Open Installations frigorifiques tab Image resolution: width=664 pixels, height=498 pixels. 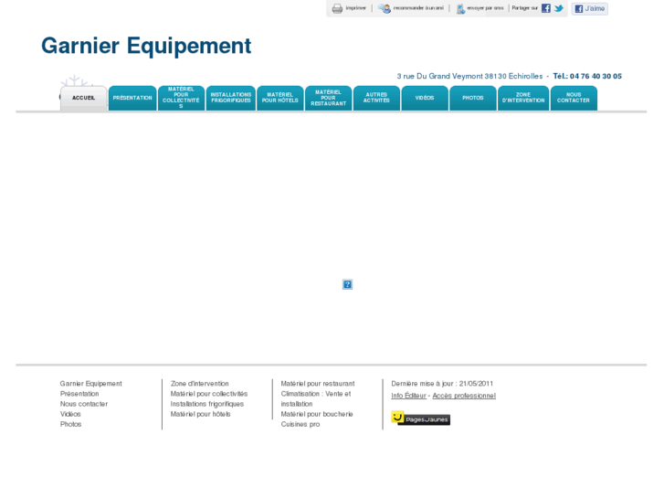(x=231, y=99)
